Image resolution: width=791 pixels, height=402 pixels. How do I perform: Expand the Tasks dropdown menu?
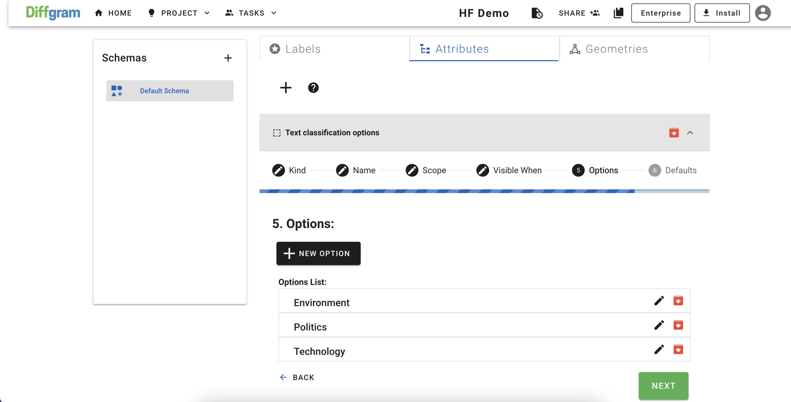click(251, 13)
